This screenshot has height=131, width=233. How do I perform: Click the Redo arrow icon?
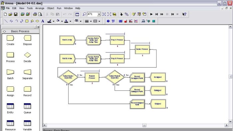coord(70,14)
